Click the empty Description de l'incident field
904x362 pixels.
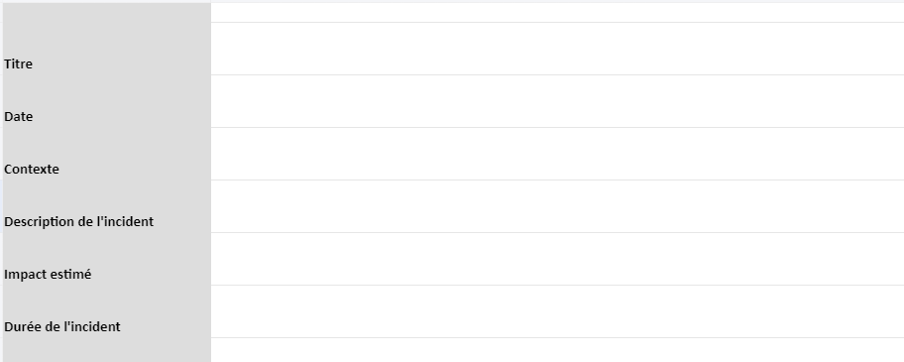tap(557, 205)
